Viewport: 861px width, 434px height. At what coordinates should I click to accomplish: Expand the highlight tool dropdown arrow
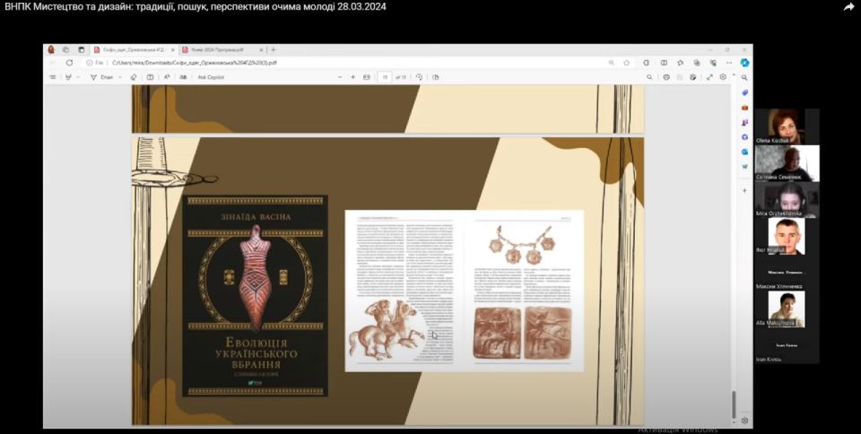[80, 77]
